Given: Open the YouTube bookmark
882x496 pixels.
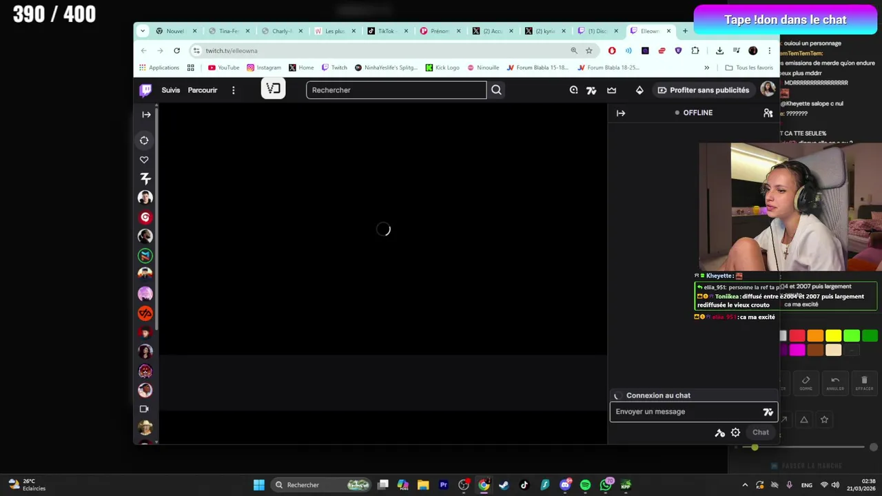Looking at the screenshot, I should (223, 68).
